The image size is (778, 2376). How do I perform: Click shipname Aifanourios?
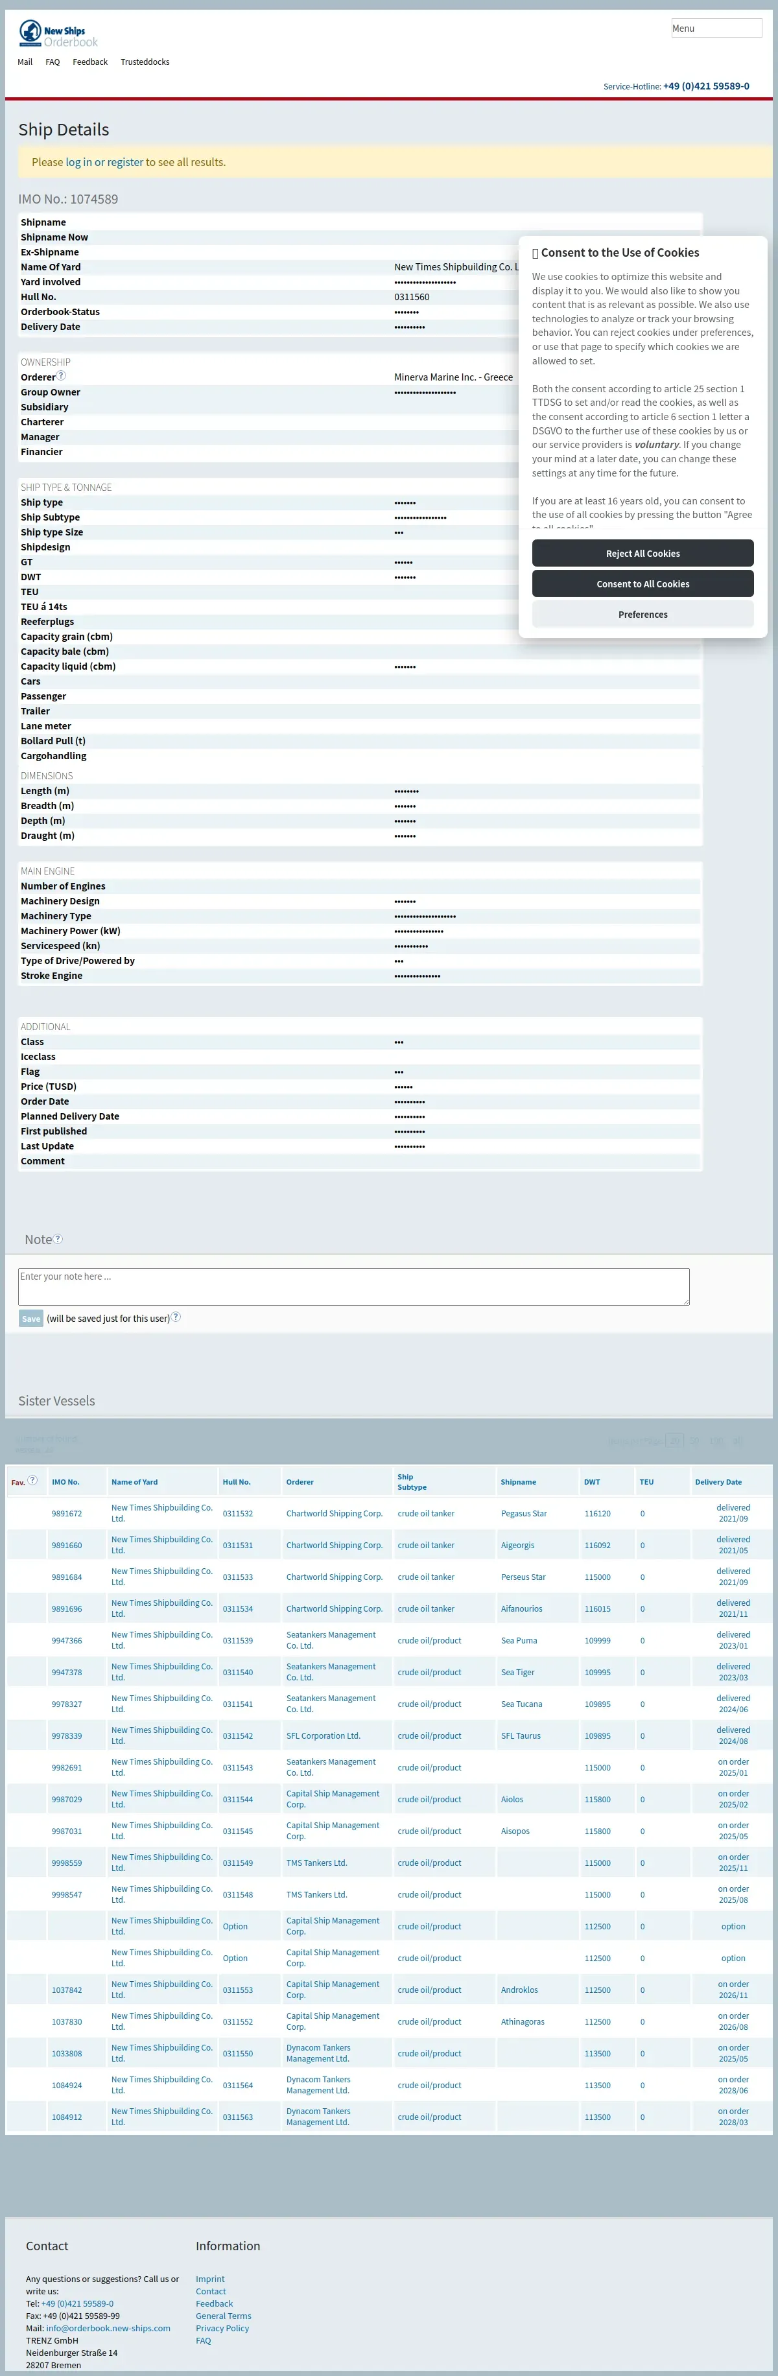tap(521, 1608)
